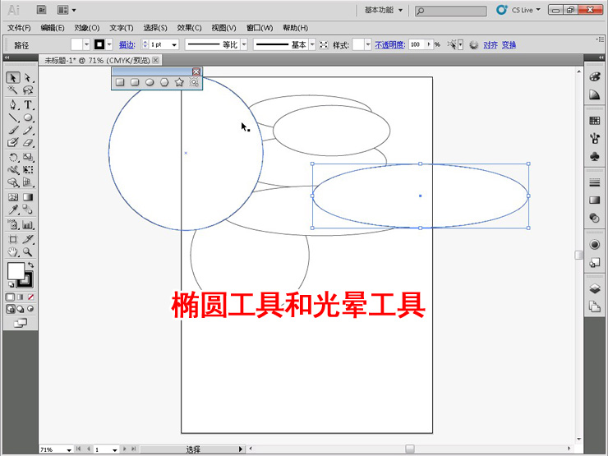The width and height of the screenshot is (608, 456).
Task: Open the 基本功能 workspace dropdown
Action: click(384, 11)
